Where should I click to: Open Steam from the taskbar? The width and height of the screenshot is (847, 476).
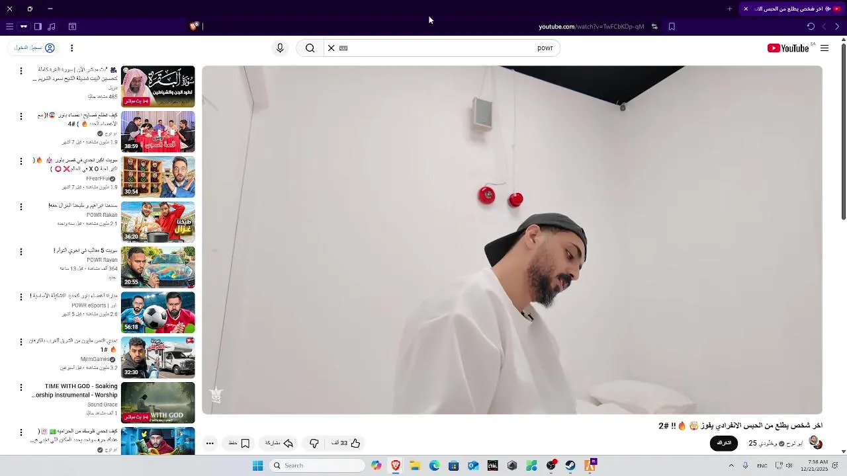pyautogui.click(x=570, y=465)
